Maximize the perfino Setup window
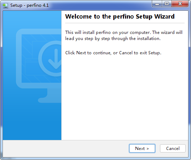Screen dimensions: 191x160 [167, 4]
